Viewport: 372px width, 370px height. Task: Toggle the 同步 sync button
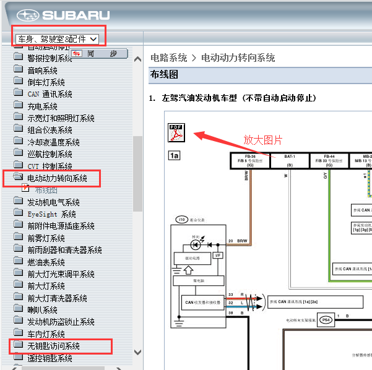[x=98, y=54]
